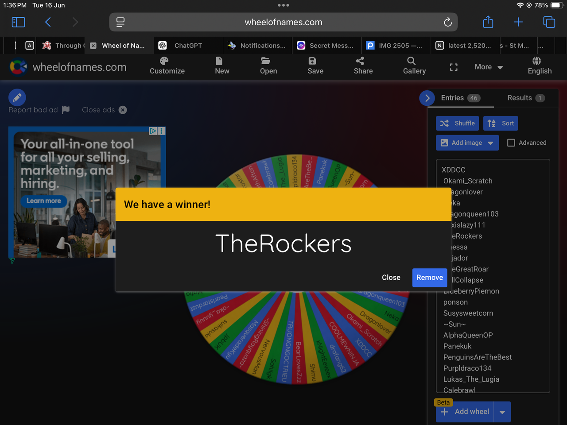
Task: Switch to the IMG 2505 browser tab
Action: (395, 46)
